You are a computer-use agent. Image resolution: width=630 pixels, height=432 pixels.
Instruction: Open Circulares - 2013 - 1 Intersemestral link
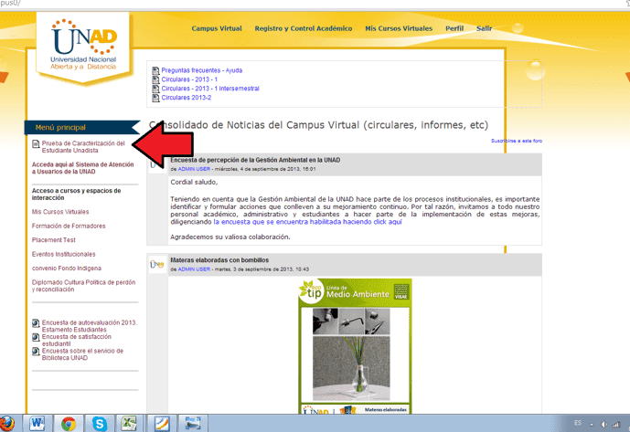(210, 89)
